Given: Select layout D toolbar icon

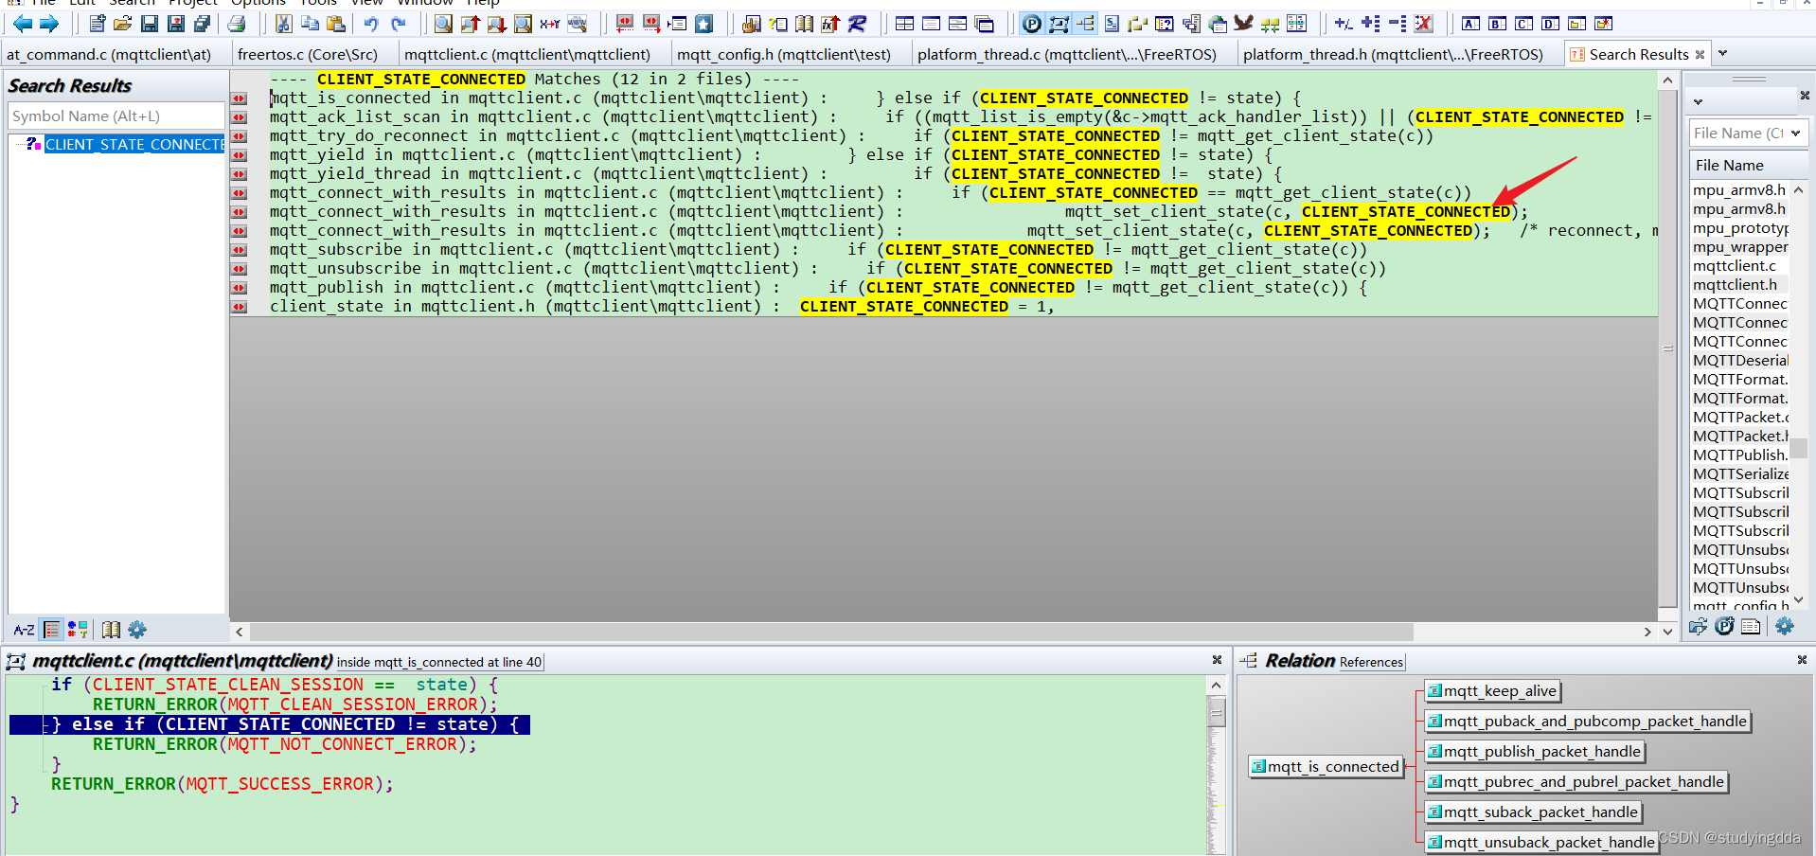Looking at the screenshot, I should click(x=1550, y=24).
